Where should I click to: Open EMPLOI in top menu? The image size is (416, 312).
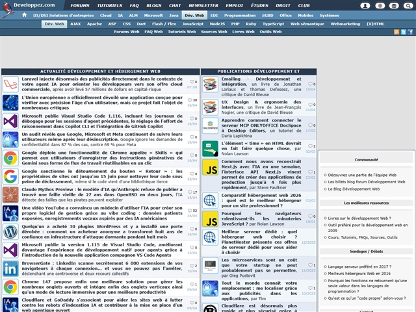[x=234, y=6]
